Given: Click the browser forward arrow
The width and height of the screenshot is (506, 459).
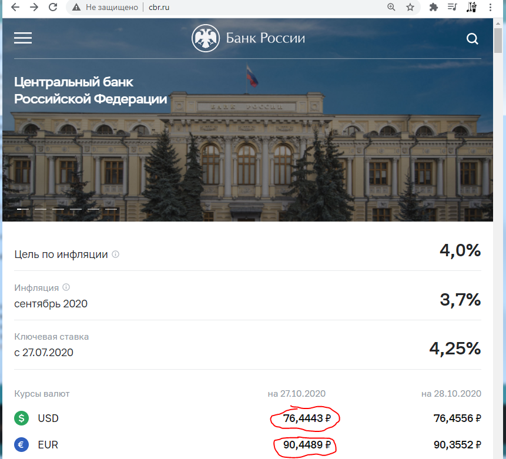Looking at the screenshot, I should (34, 7).
